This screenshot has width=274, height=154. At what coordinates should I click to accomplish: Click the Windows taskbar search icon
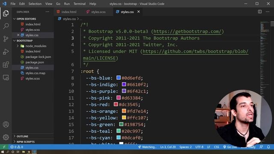(8, 152)
